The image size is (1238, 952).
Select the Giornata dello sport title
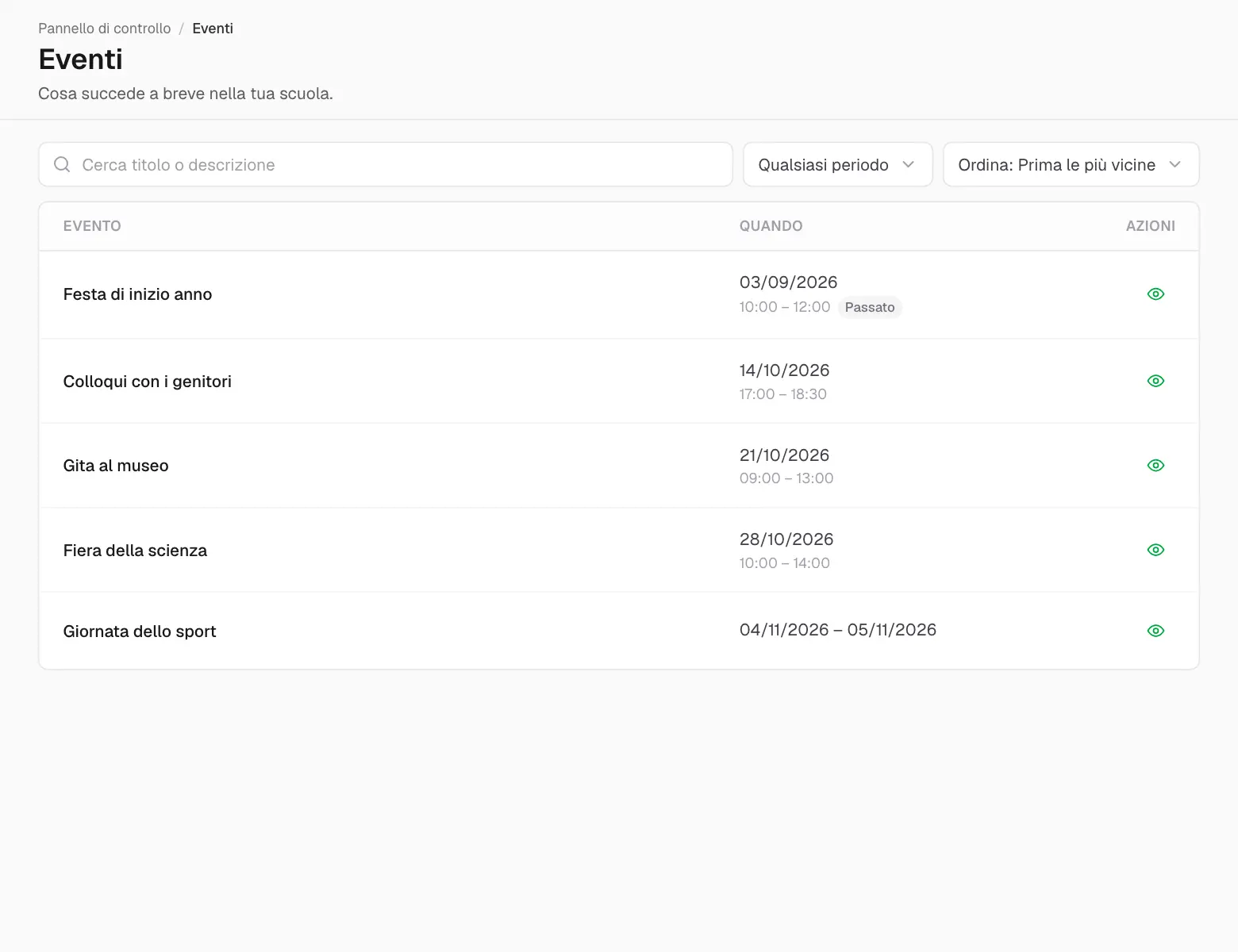tap(140, 631)
